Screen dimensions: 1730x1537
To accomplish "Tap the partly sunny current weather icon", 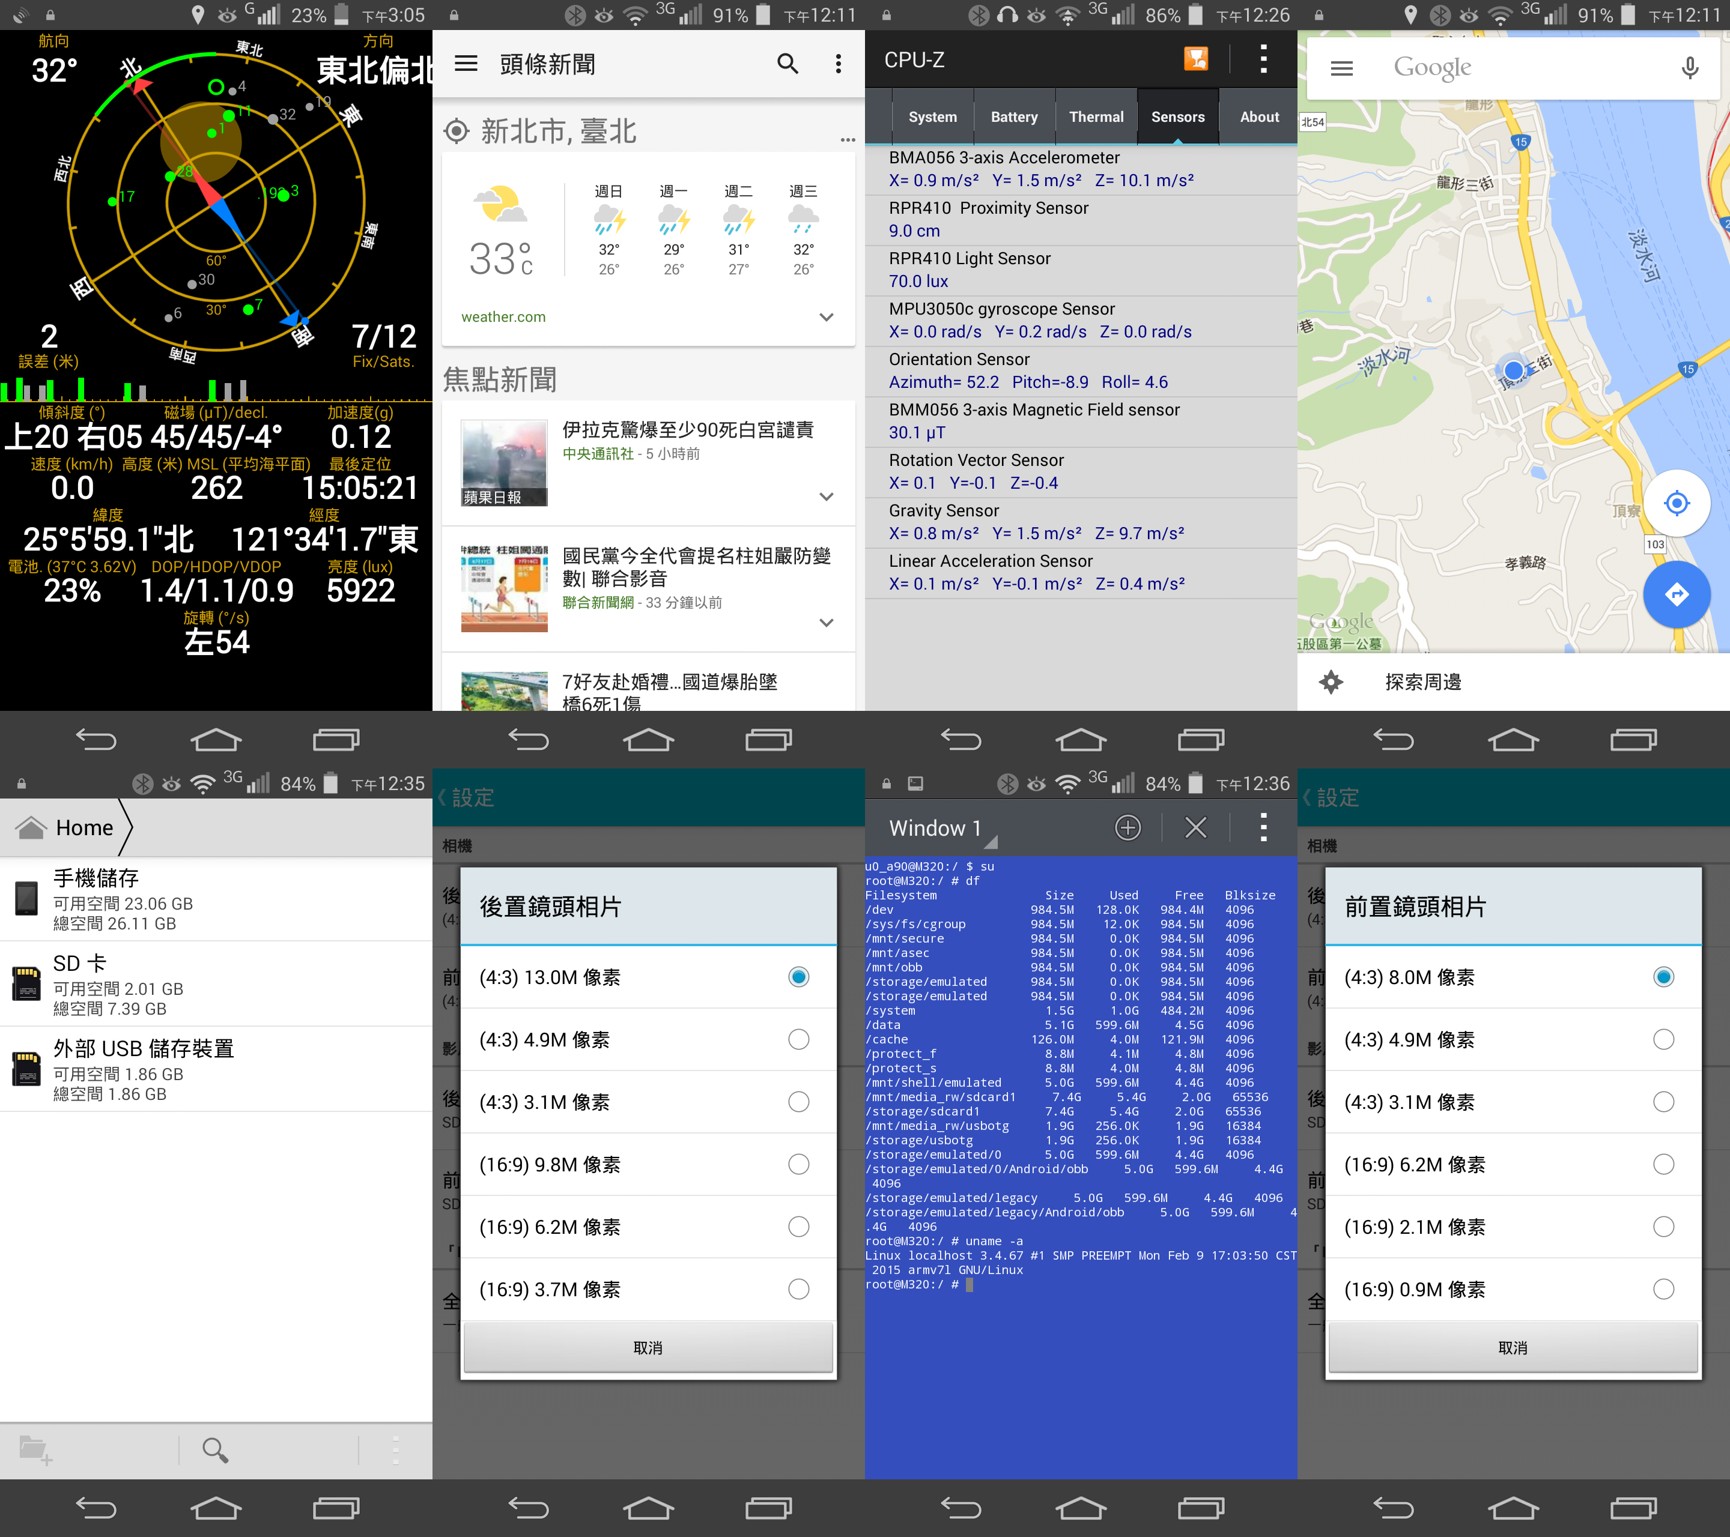I will click(499, 205).
